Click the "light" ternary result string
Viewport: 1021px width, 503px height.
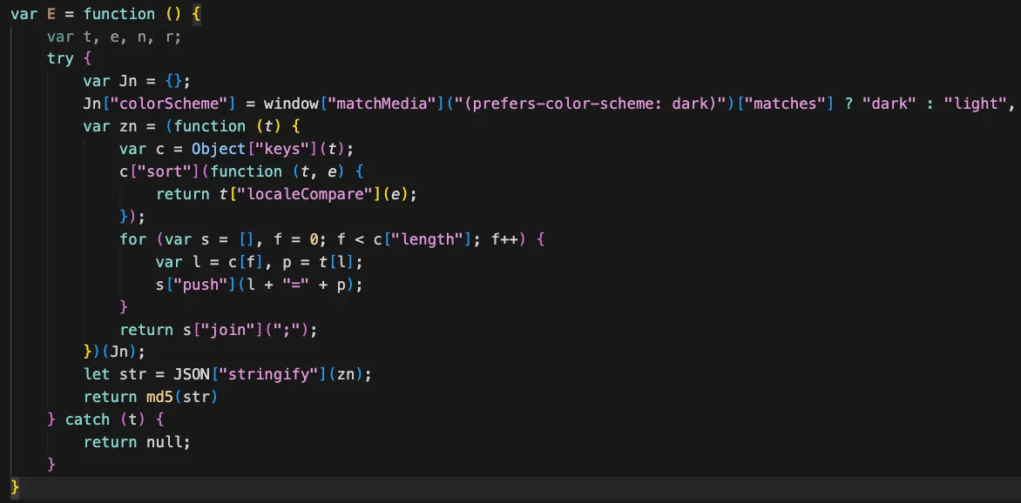click(x=967, y=103)
